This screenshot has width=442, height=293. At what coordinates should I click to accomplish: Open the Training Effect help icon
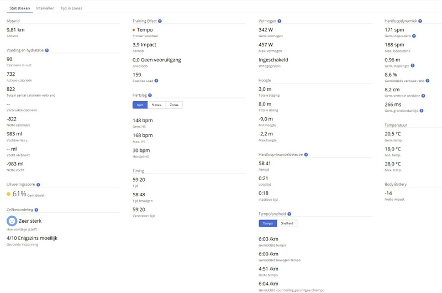pos(160,21)
